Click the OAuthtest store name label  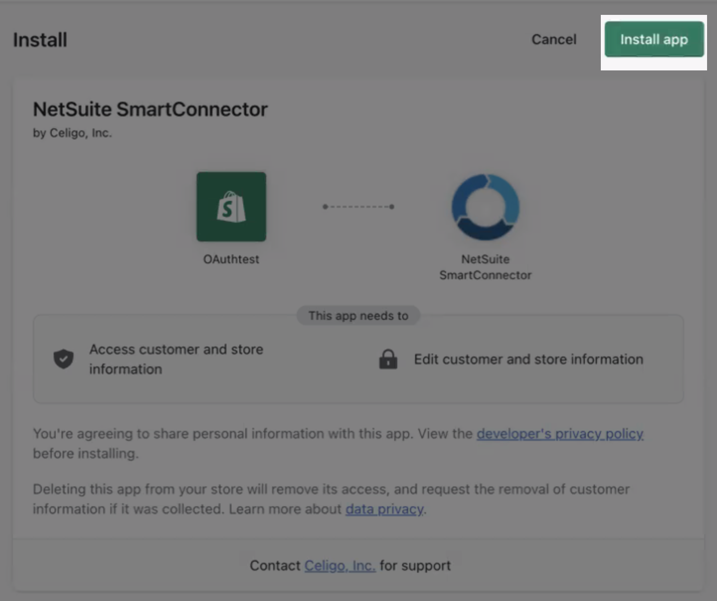pos(231,259)
